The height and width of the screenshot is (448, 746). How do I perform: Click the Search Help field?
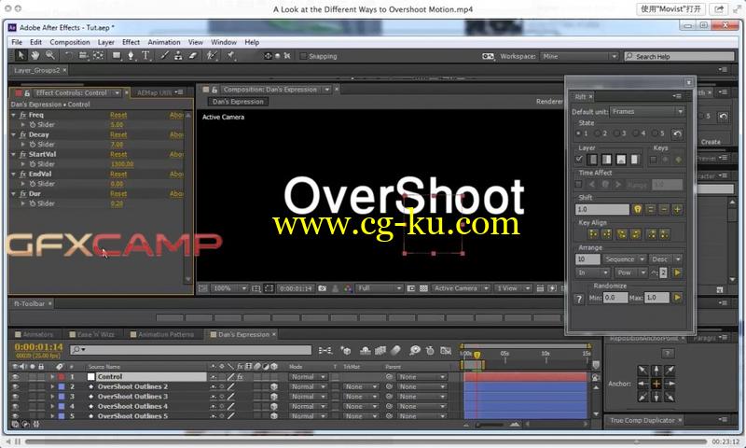pos(679,56)
